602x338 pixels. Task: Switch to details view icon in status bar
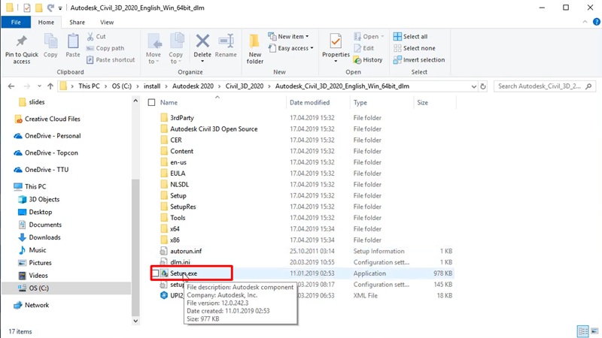(583, 331)
